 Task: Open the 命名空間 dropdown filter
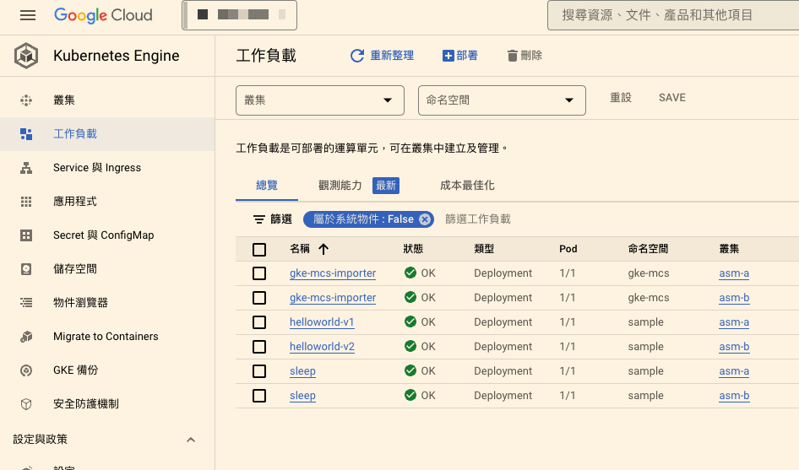point(502,100)
